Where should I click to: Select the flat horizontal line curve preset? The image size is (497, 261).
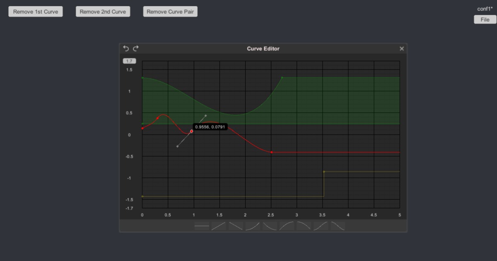click(x=202, y=226)
